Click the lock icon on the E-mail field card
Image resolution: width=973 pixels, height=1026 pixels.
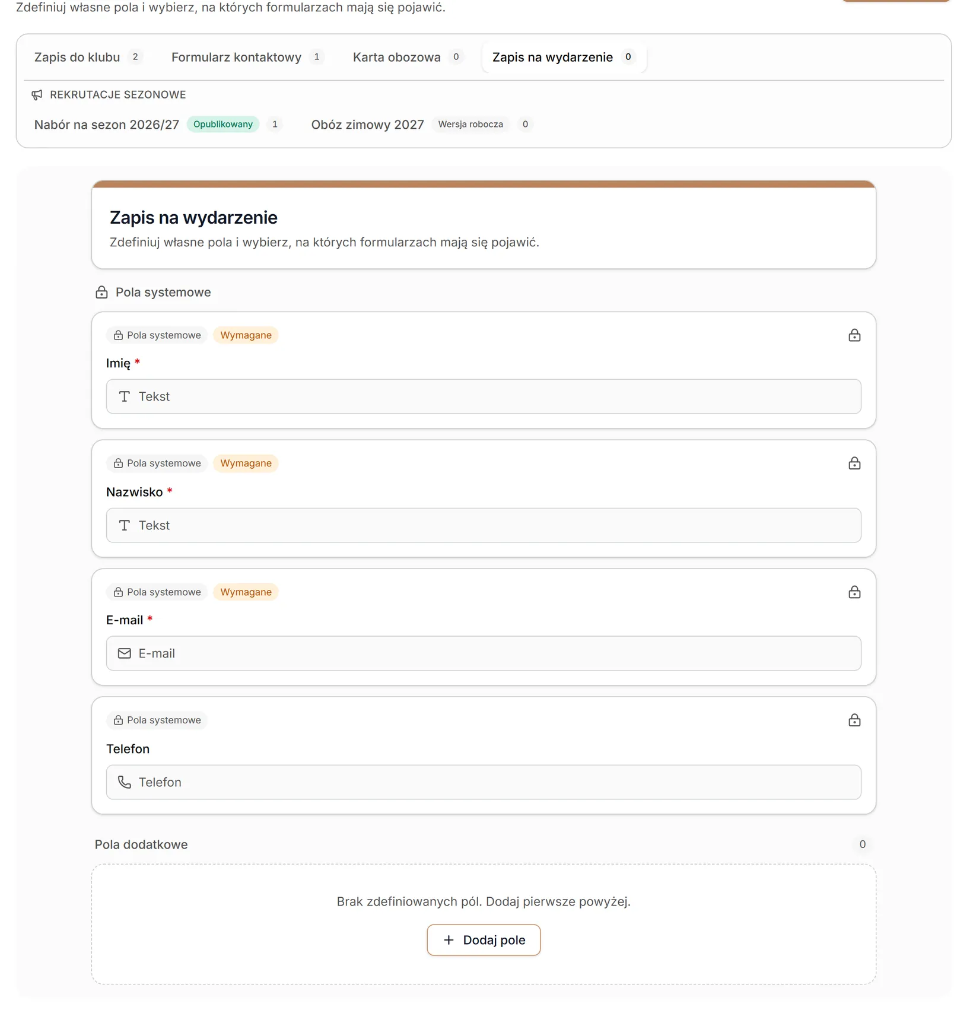coord(854,592)
